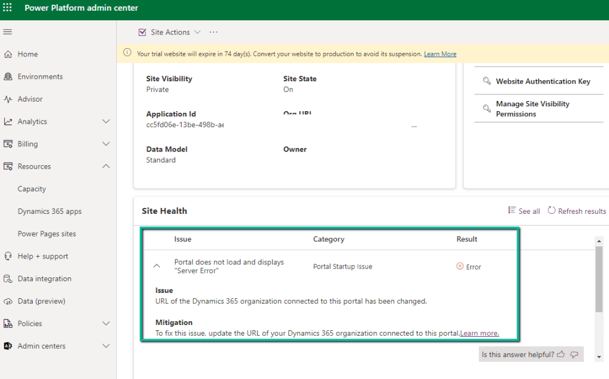Expand the Admin centers section

[106, 346]
